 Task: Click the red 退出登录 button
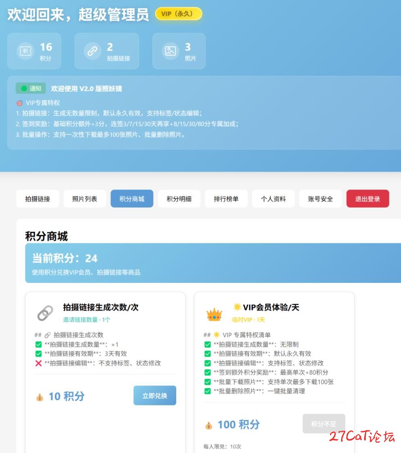[x=367, y=199]
